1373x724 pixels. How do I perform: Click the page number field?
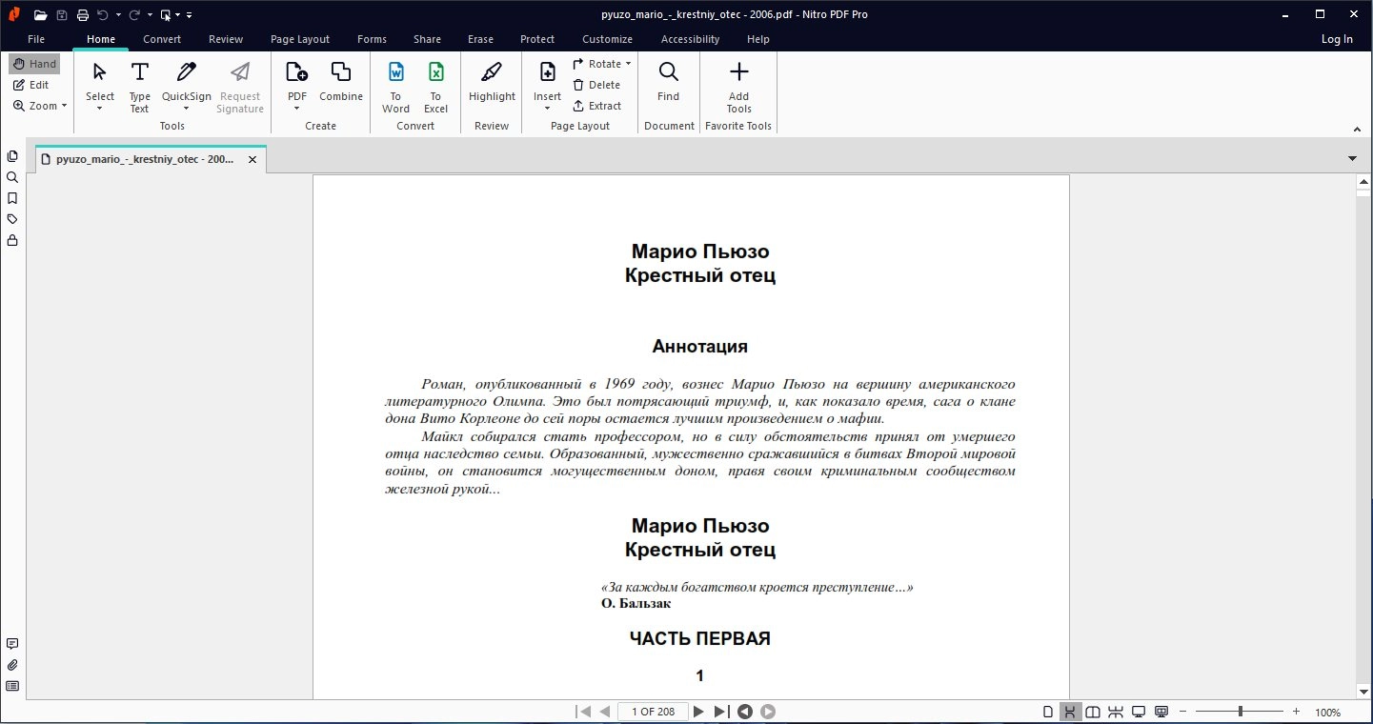(653, 712)
